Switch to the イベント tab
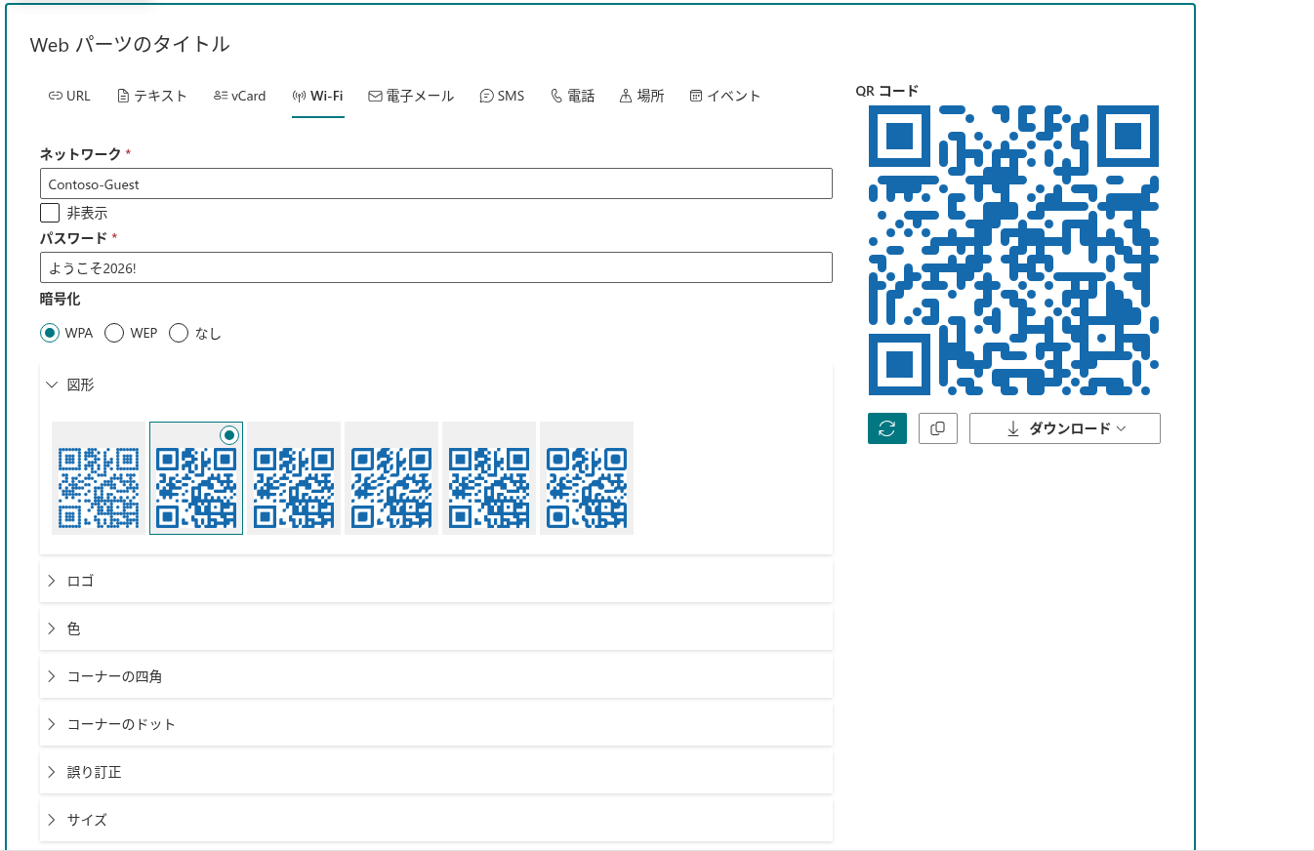Viewport: 1314px width, 851px height. coord(725,96)
